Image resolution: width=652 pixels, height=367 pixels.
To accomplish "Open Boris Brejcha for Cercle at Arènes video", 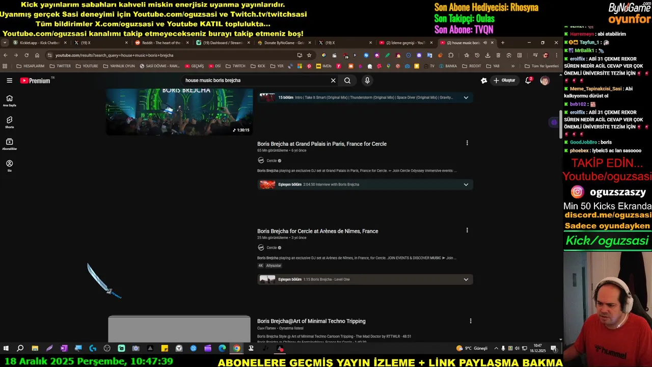I will (318, 231).
